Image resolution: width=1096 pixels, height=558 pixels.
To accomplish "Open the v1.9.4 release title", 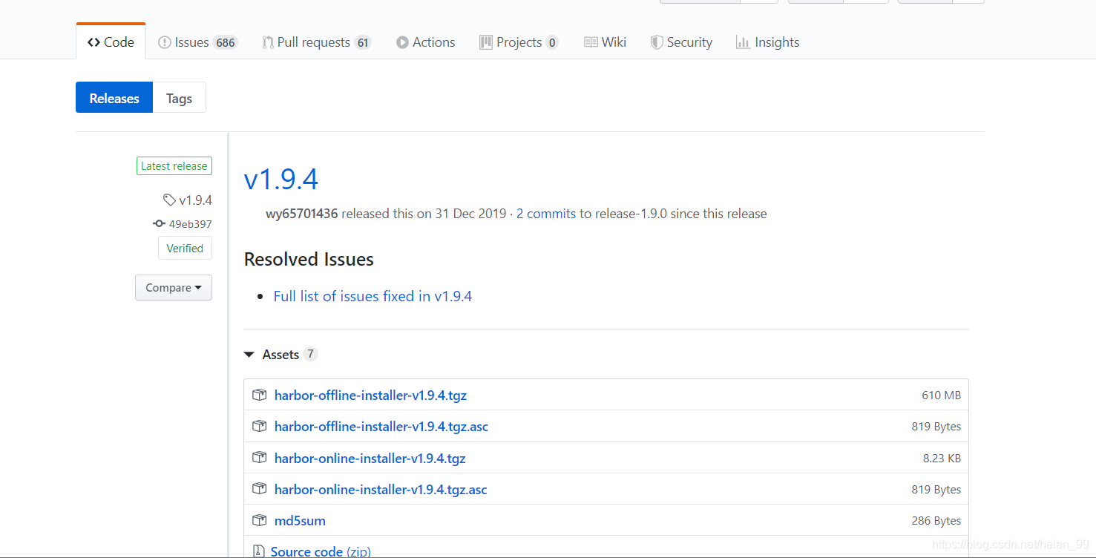I will (x=281, y=179).
